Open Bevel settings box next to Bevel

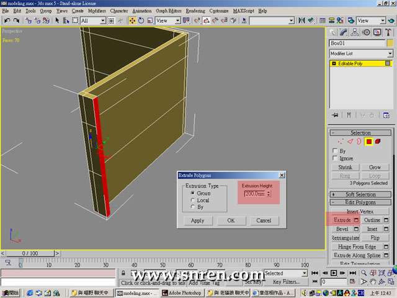click(x=356, y=229)
